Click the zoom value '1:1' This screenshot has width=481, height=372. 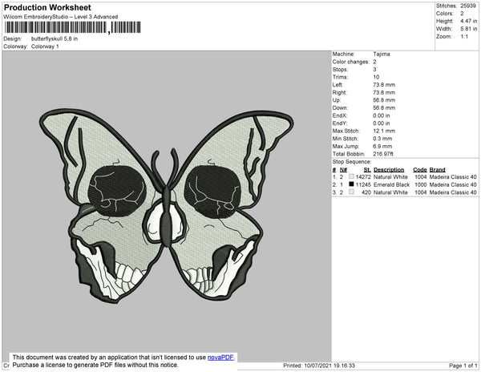[x=464, y=37]
